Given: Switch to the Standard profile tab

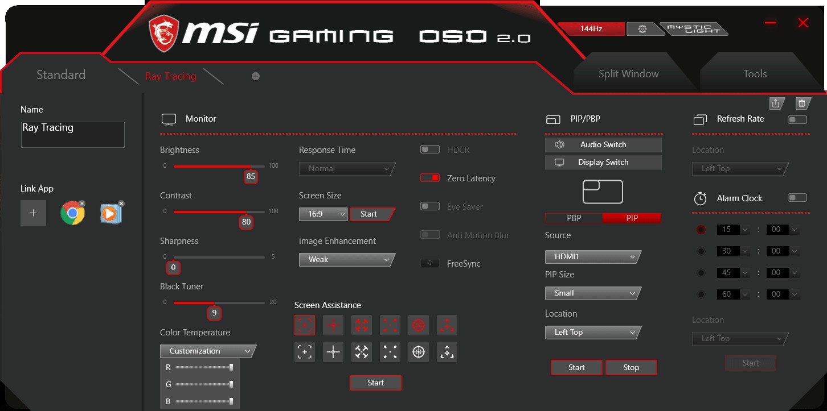Looking at the screenshot, I should [61, 75].
